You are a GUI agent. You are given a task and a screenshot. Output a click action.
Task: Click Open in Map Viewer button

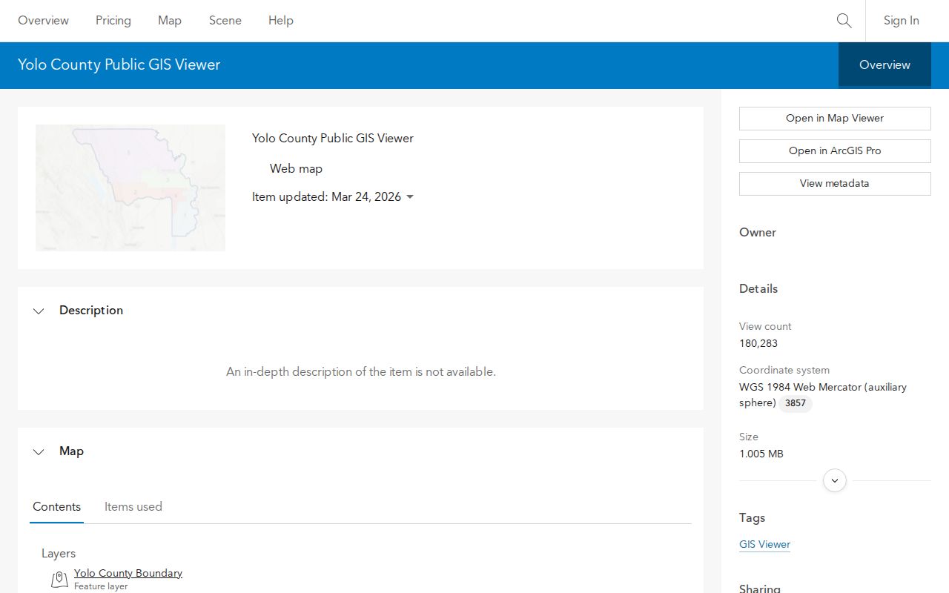pos(835,119)
